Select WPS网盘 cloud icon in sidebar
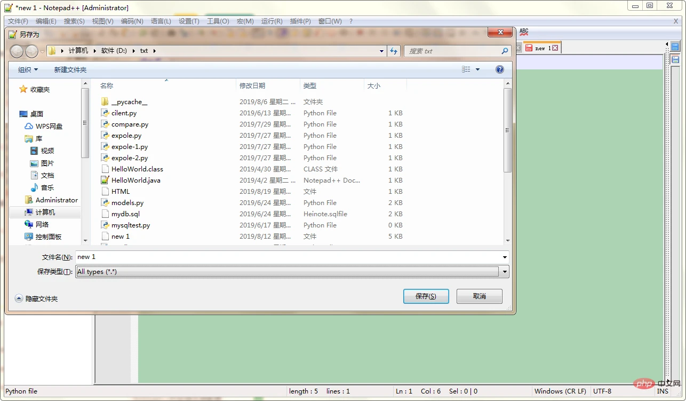The width and height of the screenshot is (686, 401). (29, 127)
